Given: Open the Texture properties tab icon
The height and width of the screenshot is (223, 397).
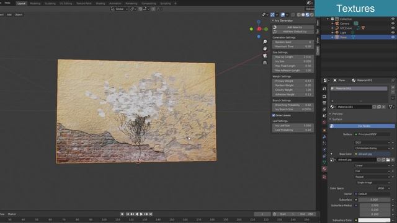Looking at the screenshot, I should point(324,177).
